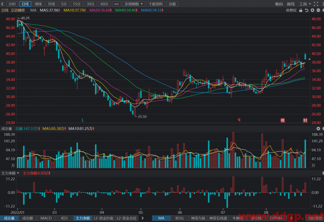Select MA tab in the bottom indicator bar
324x222 pixels.
pos(161,218)
